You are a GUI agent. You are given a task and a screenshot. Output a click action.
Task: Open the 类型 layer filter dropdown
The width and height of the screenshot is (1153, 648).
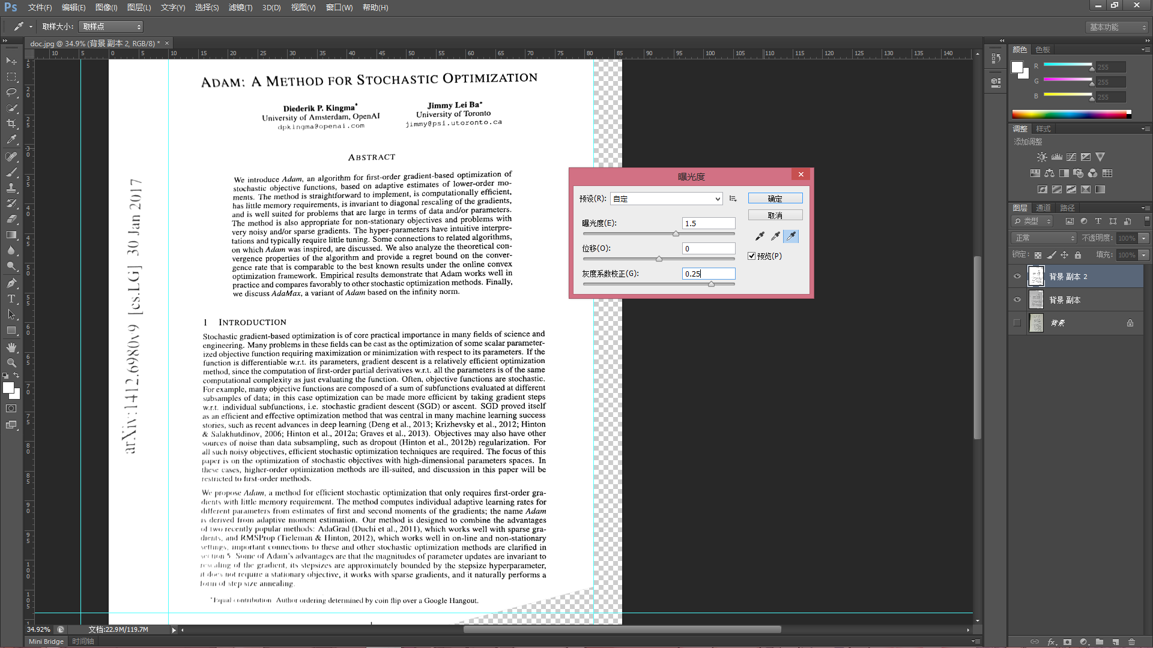(1033, 221)
